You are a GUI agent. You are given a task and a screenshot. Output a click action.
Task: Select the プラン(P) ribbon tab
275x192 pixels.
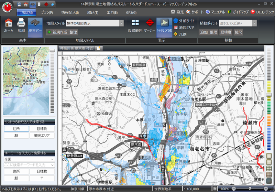tap(47, 12)
